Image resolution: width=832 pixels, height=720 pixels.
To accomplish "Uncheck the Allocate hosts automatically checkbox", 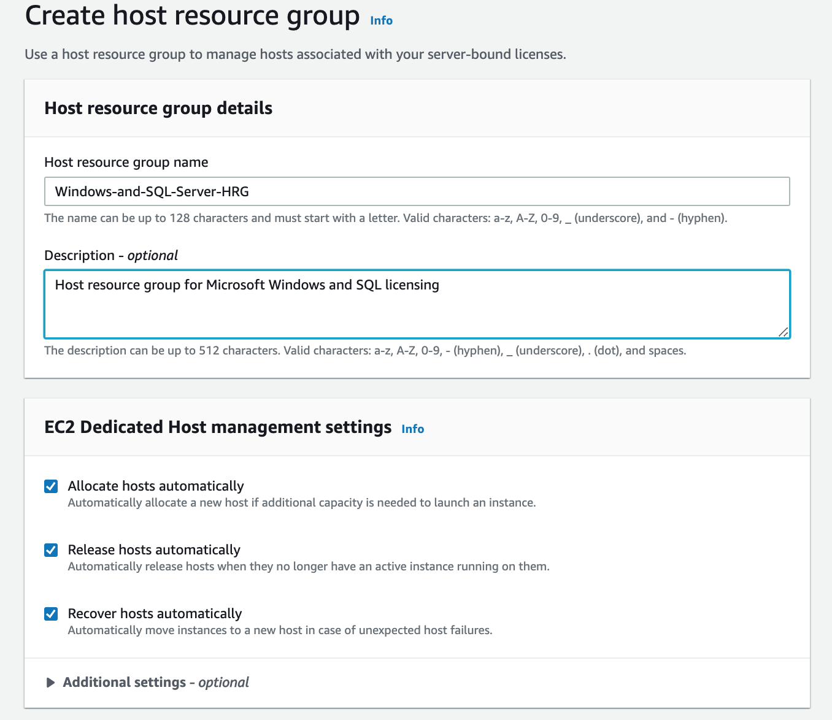I will click(52, 486).
